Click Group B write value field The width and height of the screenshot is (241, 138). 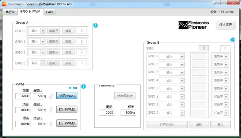[225, 48]
